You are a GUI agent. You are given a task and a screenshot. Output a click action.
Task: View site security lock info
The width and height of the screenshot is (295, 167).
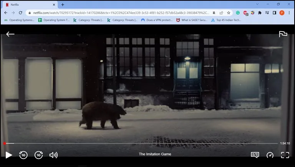(x=30, y=13)
